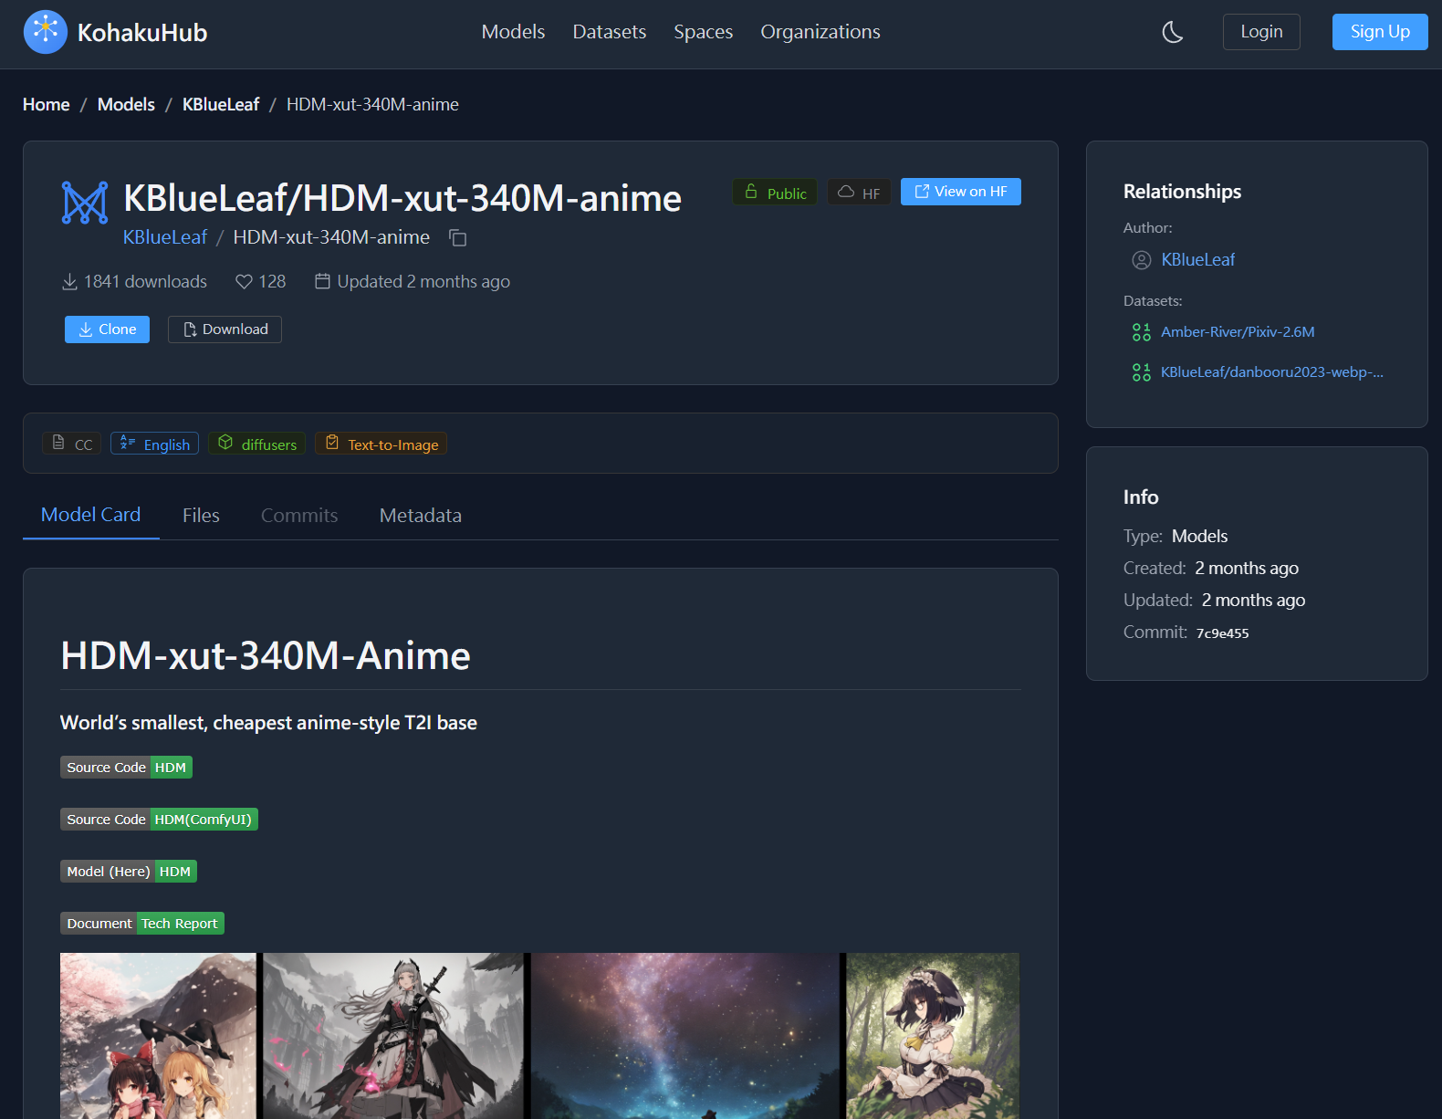Open the Commits tab
The width and height of the screenshot is (1442, 1119).
click(299, 516)
